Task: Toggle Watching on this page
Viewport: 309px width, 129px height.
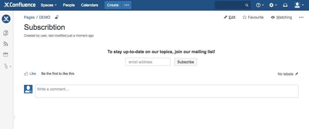Action: click(x=281, y=17)
